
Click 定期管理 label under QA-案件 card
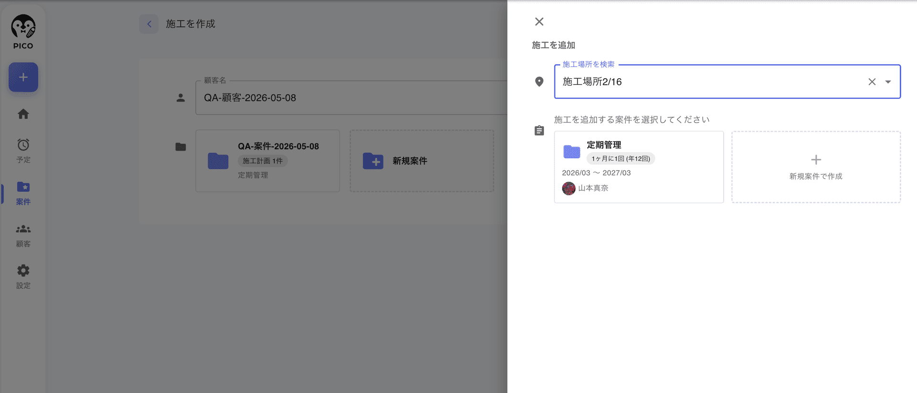tap(253, 175)
